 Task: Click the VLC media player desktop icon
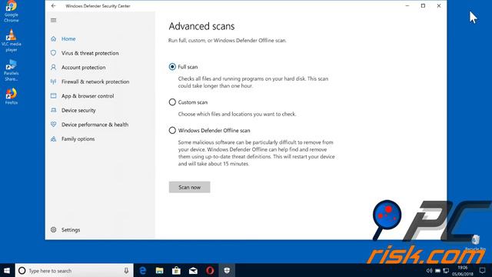(x=12, y=41)
